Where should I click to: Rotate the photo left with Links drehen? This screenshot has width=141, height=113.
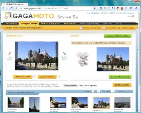point(10,56)
